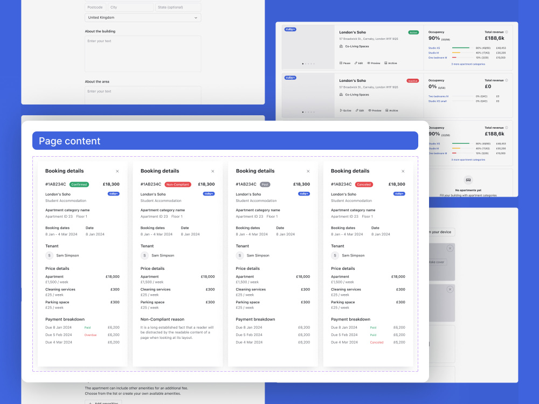The image size is (539, 404).
Task: Remove the image containing Make cover button
Action: tap(450, 248)
